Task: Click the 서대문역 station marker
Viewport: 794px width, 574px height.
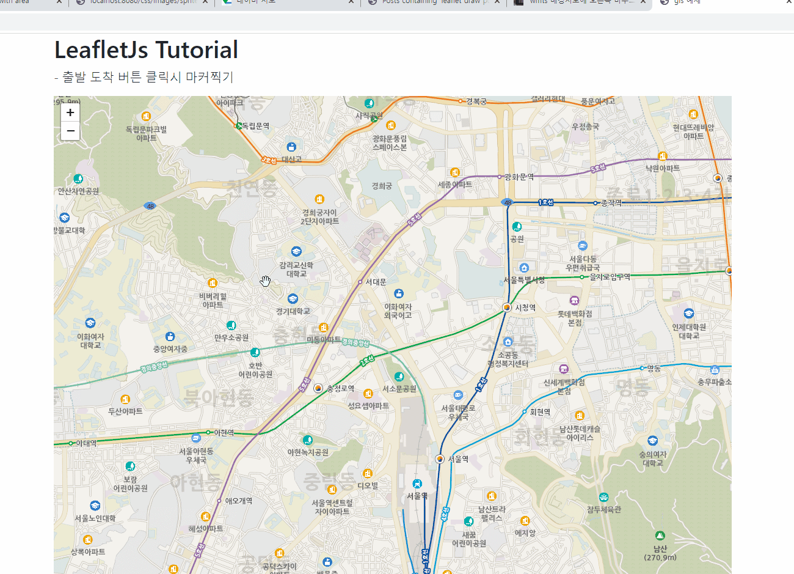Action: 360,282
